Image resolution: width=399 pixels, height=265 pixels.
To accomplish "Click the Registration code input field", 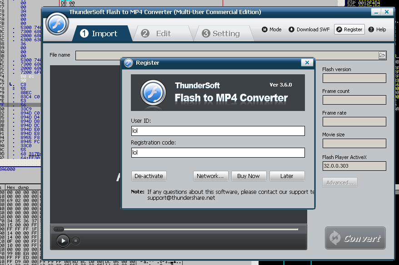I will 218,153.
